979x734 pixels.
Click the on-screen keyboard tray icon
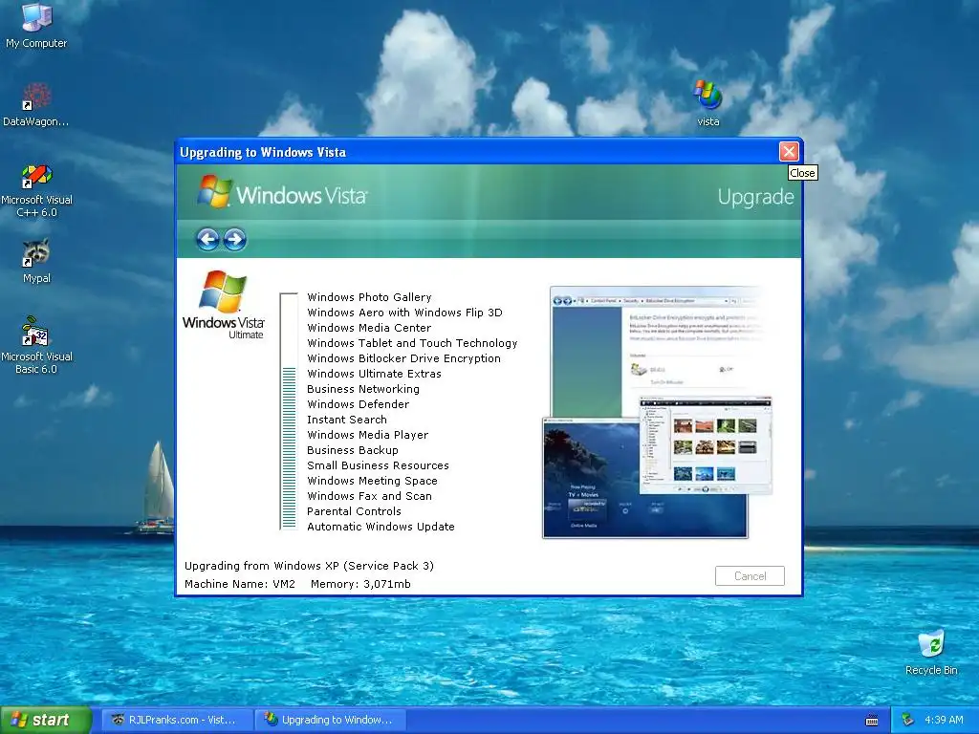[x=872, y=721]
